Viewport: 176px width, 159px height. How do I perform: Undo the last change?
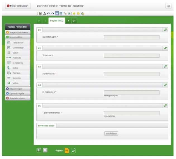point(48,13)
